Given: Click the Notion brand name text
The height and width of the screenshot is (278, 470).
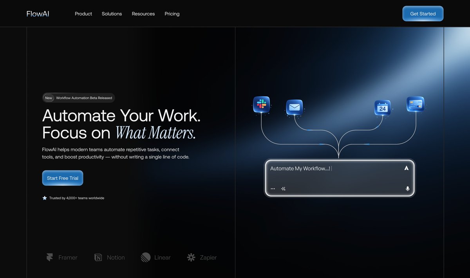Looking at the screenshot, I should (x=116, y=258).
